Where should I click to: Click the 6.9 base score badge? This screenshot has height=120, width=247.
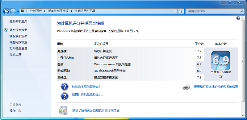pyautogui.click(x=221, y=60)
